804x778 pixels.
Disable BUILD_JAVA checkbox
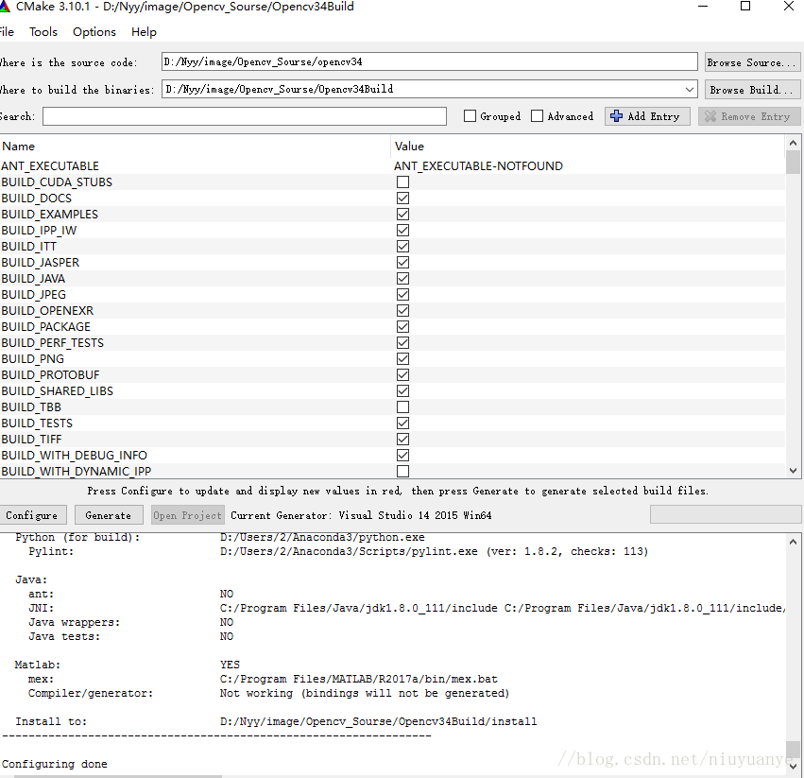[x=403, y=279]
